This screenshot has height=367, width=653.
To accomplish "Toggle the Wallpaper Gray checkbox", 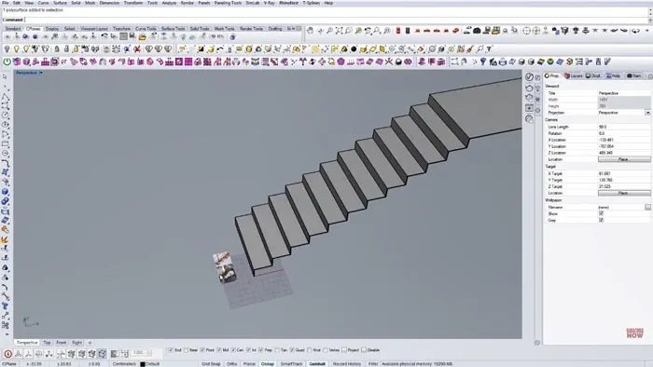I will coord(601,220).
